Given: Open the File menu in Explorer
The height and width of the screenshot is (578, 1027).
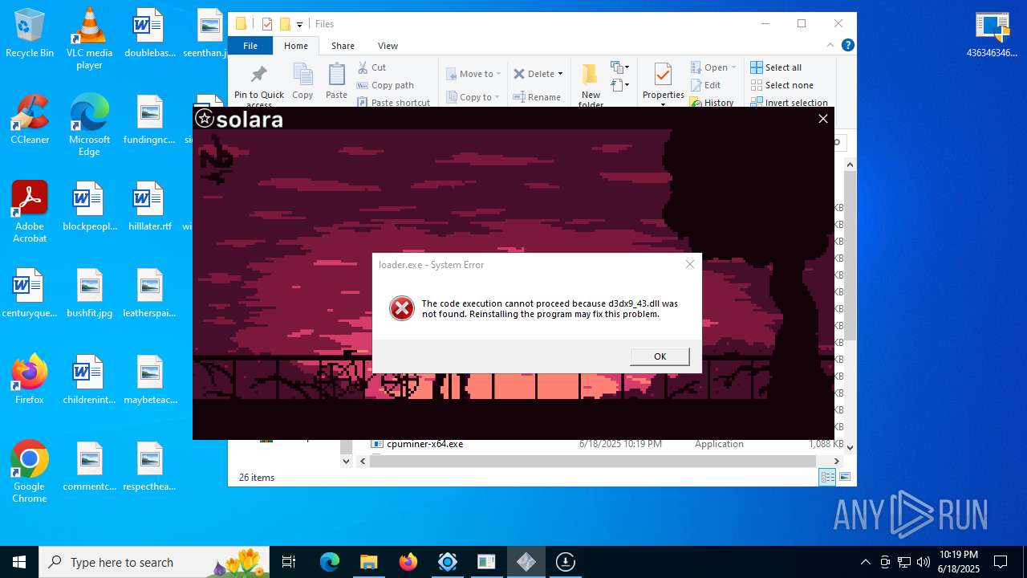Looking at the screenshot, I should pos(250,46).
